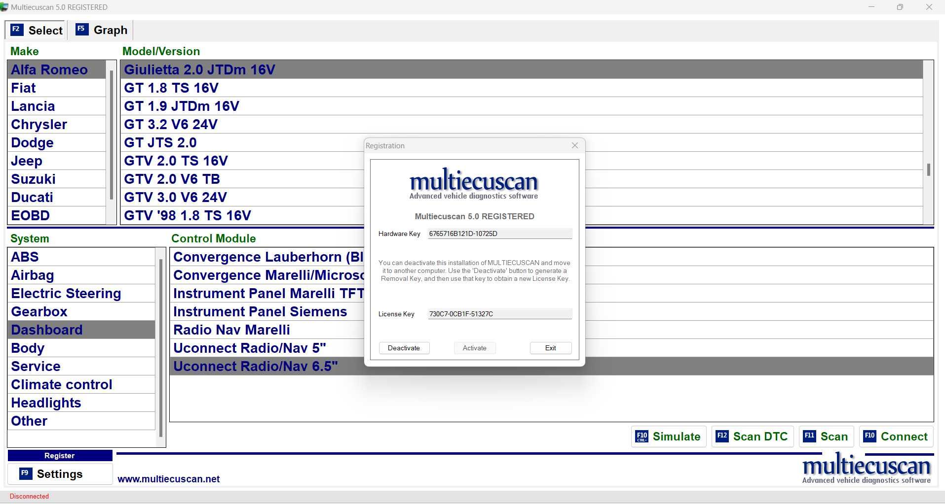This screenshot has width=945, height=504.
Task: Select Gearbox system
Action: [81, 311]
